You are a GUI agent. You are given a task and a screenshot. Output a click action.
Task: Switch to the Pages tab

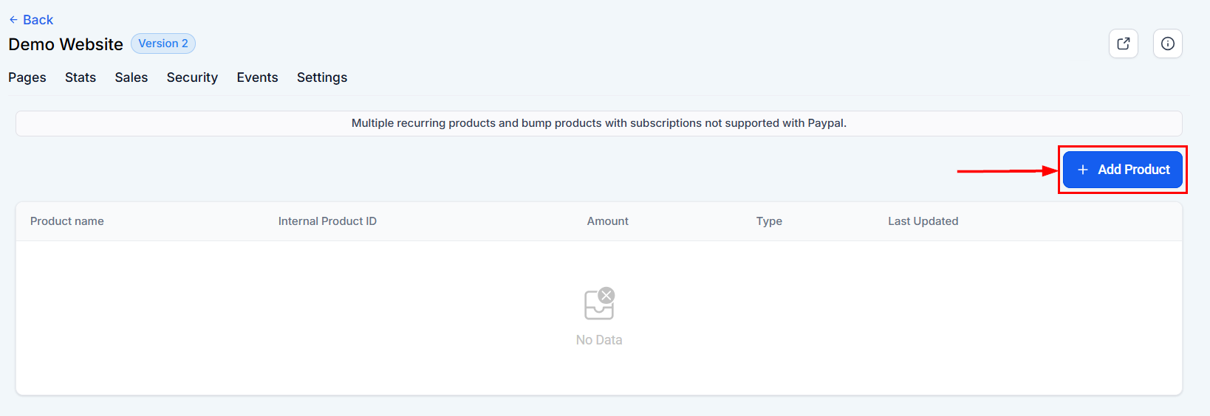(x=27, y=77)
